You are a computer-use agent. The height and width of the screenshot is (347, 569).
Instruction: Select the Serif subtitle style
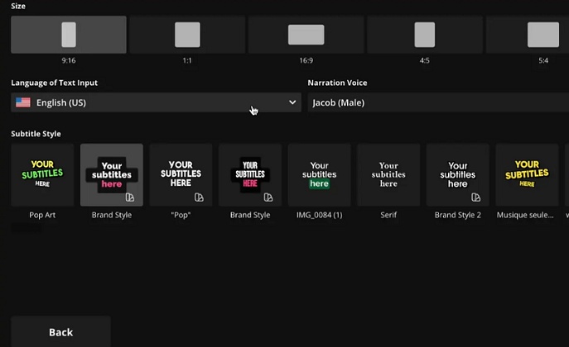[x=388, y=175]
